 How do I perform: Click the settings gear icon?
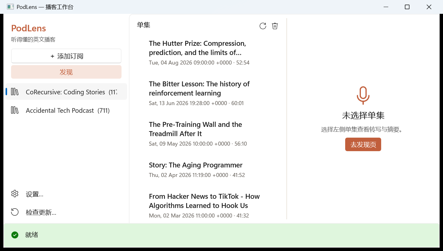point(15,194)
